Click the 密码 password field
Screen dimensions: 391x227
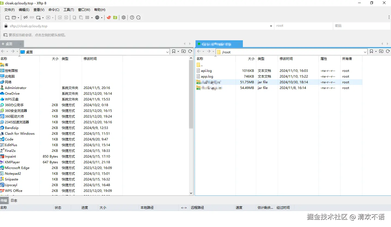(x=362, y=26)
